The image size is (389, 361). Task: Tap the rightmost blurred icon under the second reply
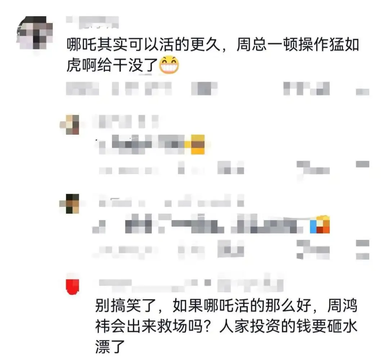362,250
